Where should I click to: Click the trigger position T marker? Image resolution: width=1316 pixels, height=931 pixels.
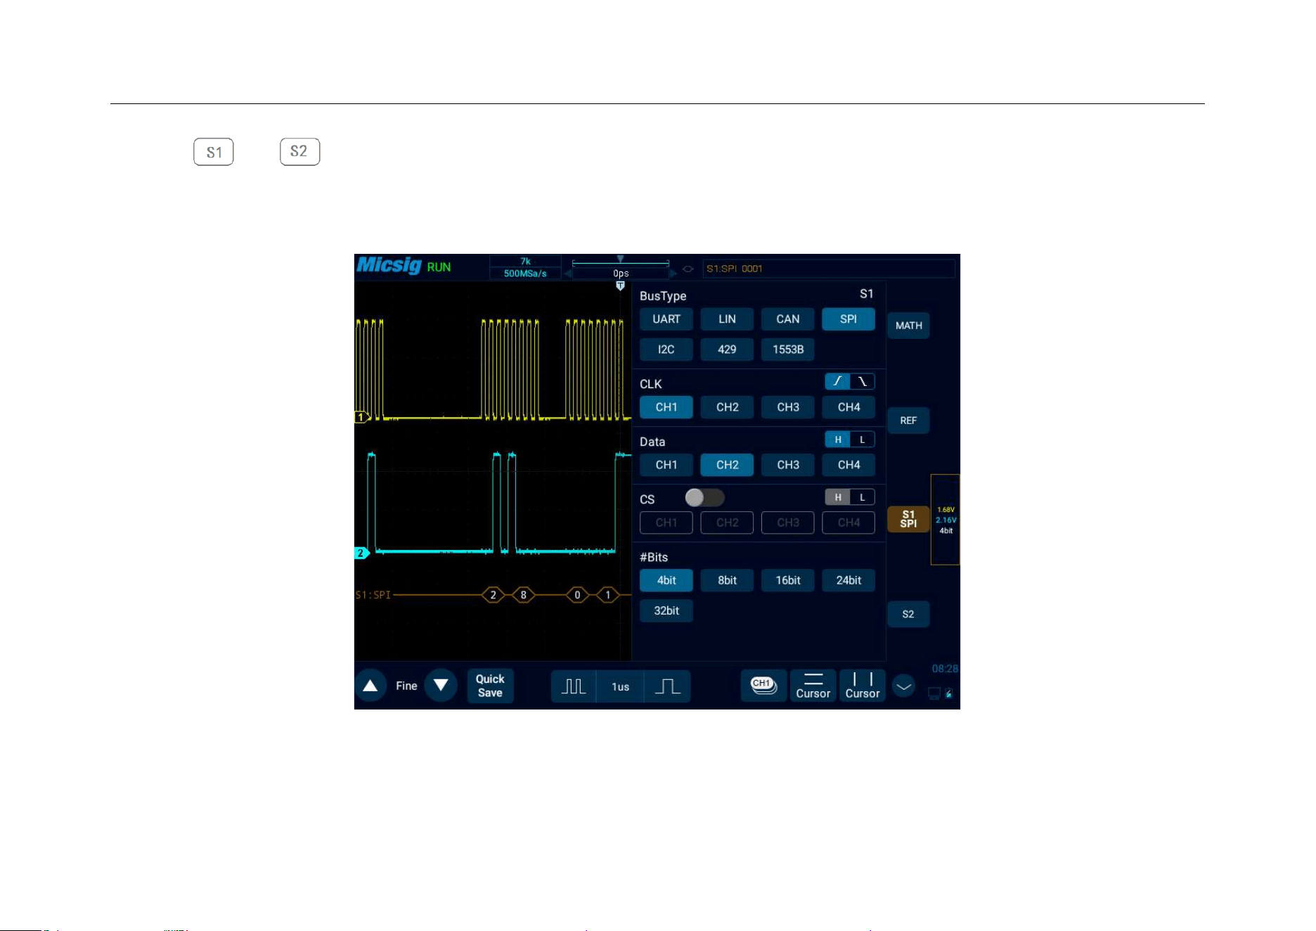[x=620, y=285]
